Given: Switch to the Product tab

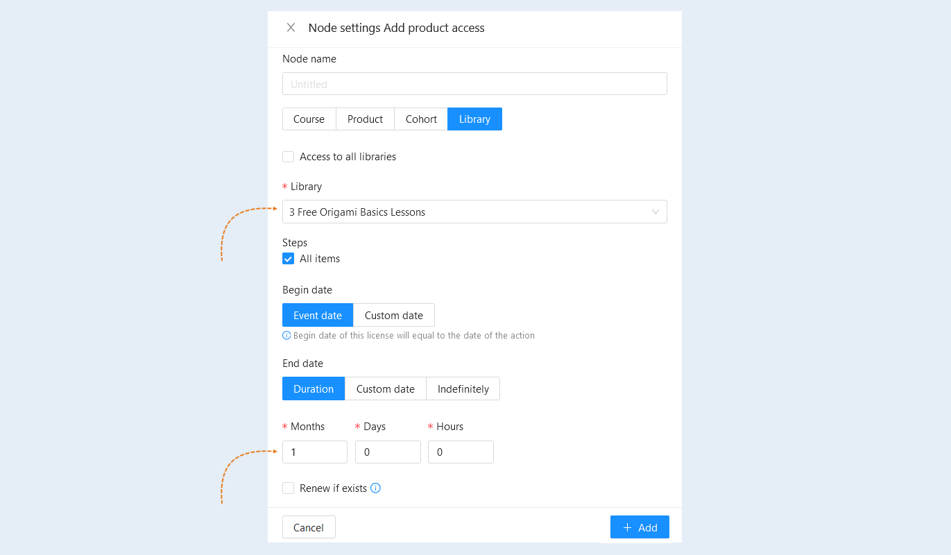Looking at the screenshot, I should 366,119.
